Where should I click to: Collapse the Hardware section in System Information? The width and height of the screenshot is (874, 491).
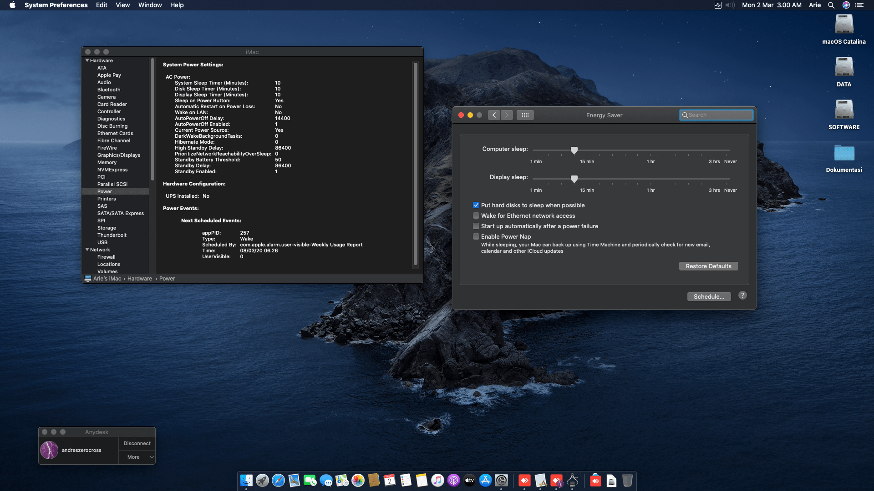(x=87, y=60)
